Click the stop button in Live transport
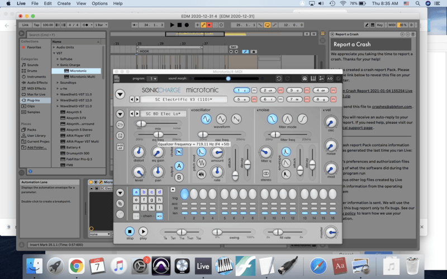This screenshot has height=279, width=447. (179, 25)
